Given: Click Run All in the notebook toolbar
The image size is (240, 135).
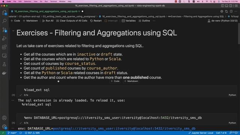Looking at the screenshot, I should click(48, 21).
